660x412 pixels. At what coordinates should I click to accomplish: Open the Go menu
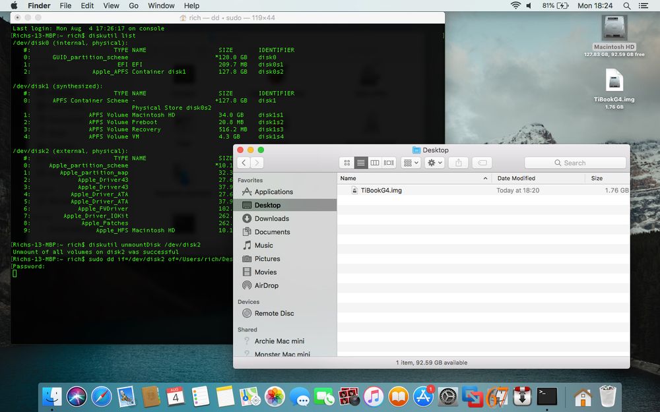(x=133, y=5)
